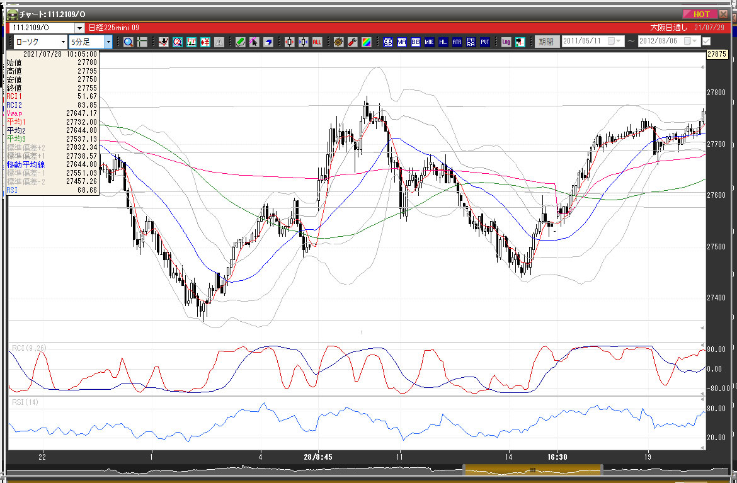This screenshot has height=483, width=737.
Task: Open the start date 2011/05/11 calendar dropdown
Action: 614,42
